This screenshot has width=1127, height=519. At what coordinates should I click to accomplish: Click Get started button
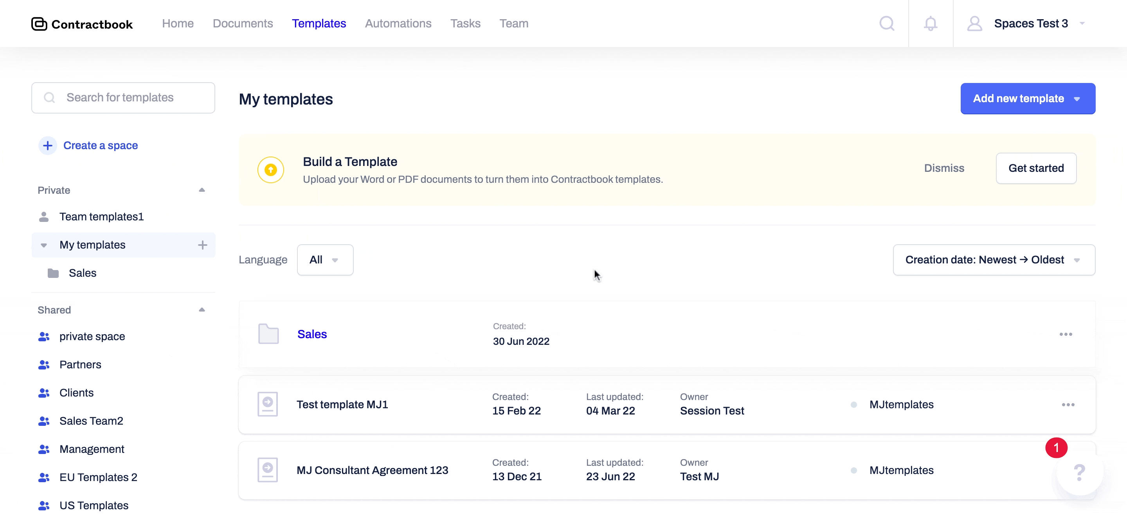pos(1036,168)
